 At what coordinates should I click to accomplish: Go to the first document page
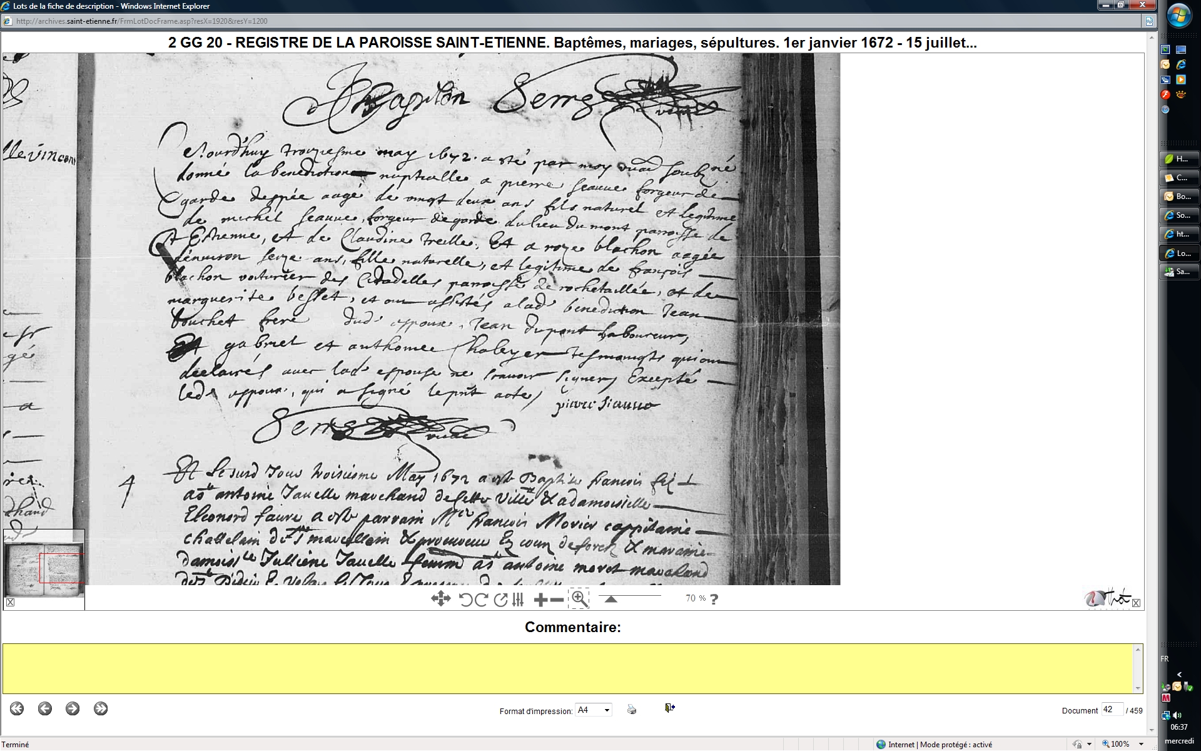(17, 708)
